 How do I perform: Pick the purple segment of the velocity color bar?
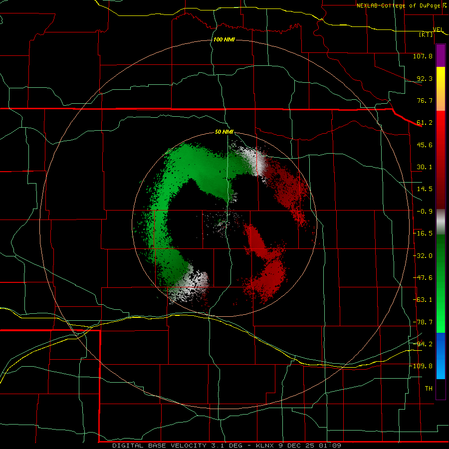tap(441, 56)
